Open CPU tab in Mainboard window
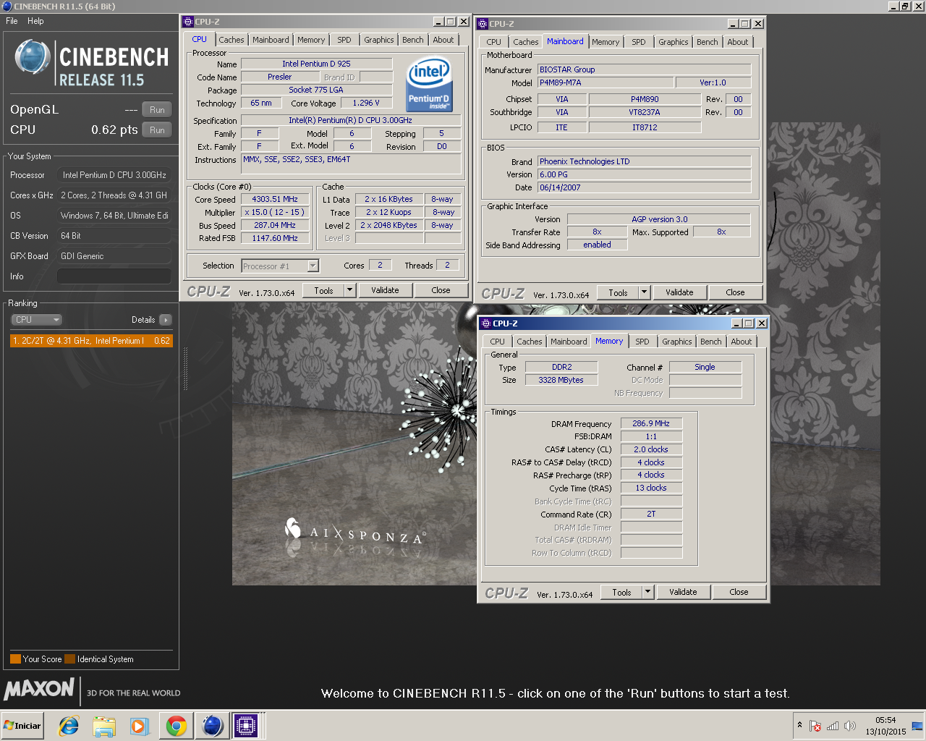Screen dimensions: 926x741 [493, 42]
